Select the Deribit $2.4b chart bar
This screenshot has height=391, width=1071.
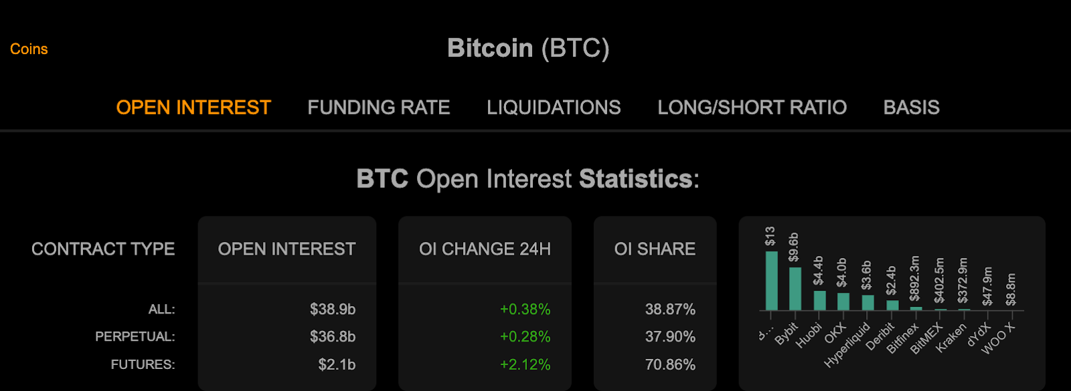[x=892, y=305]
